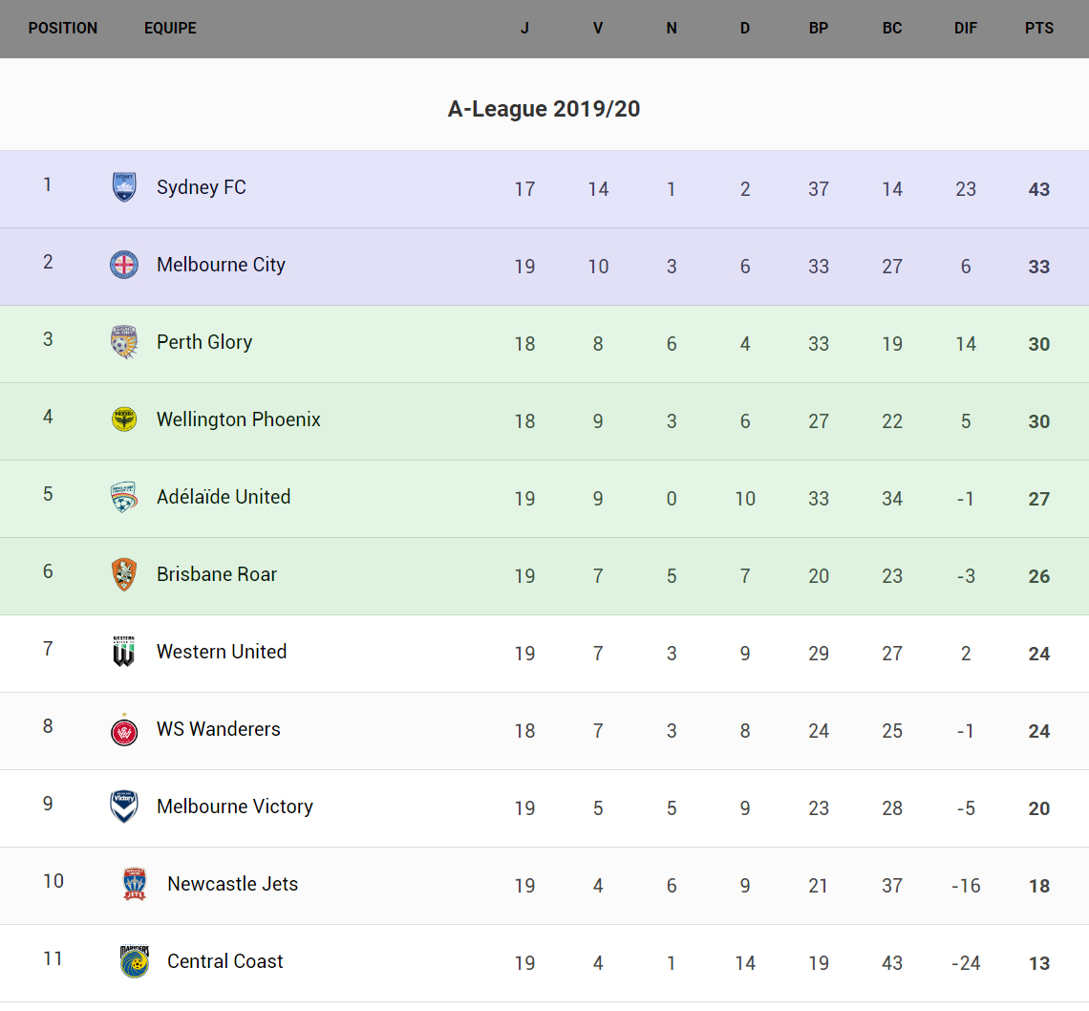Click the Newcastle Jets crest

pyautogui.click(x=135, y=884)
